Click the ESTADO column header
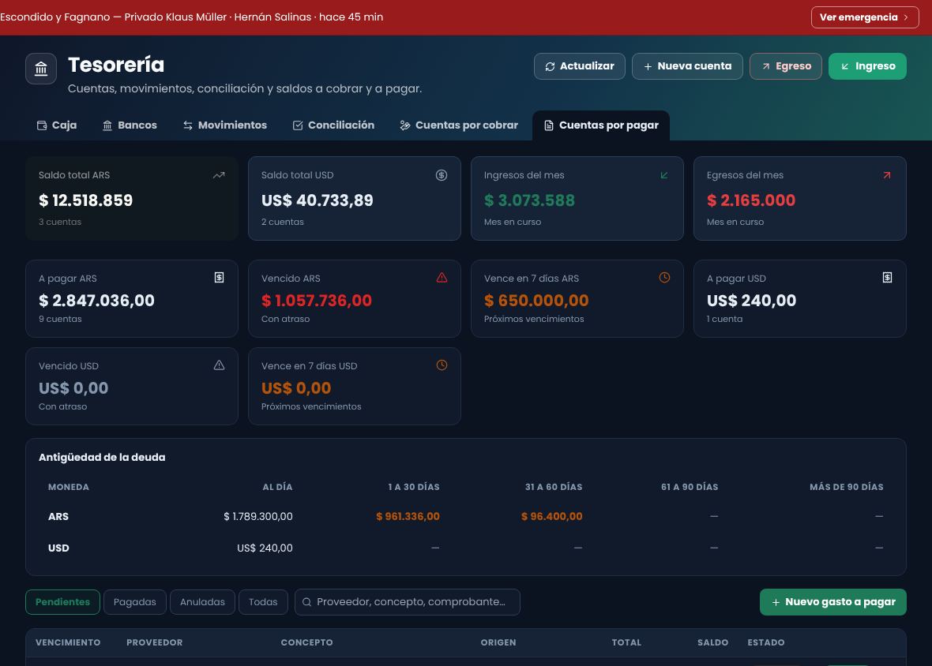This screenshot has height=666, width=932. tap(766, 642)
